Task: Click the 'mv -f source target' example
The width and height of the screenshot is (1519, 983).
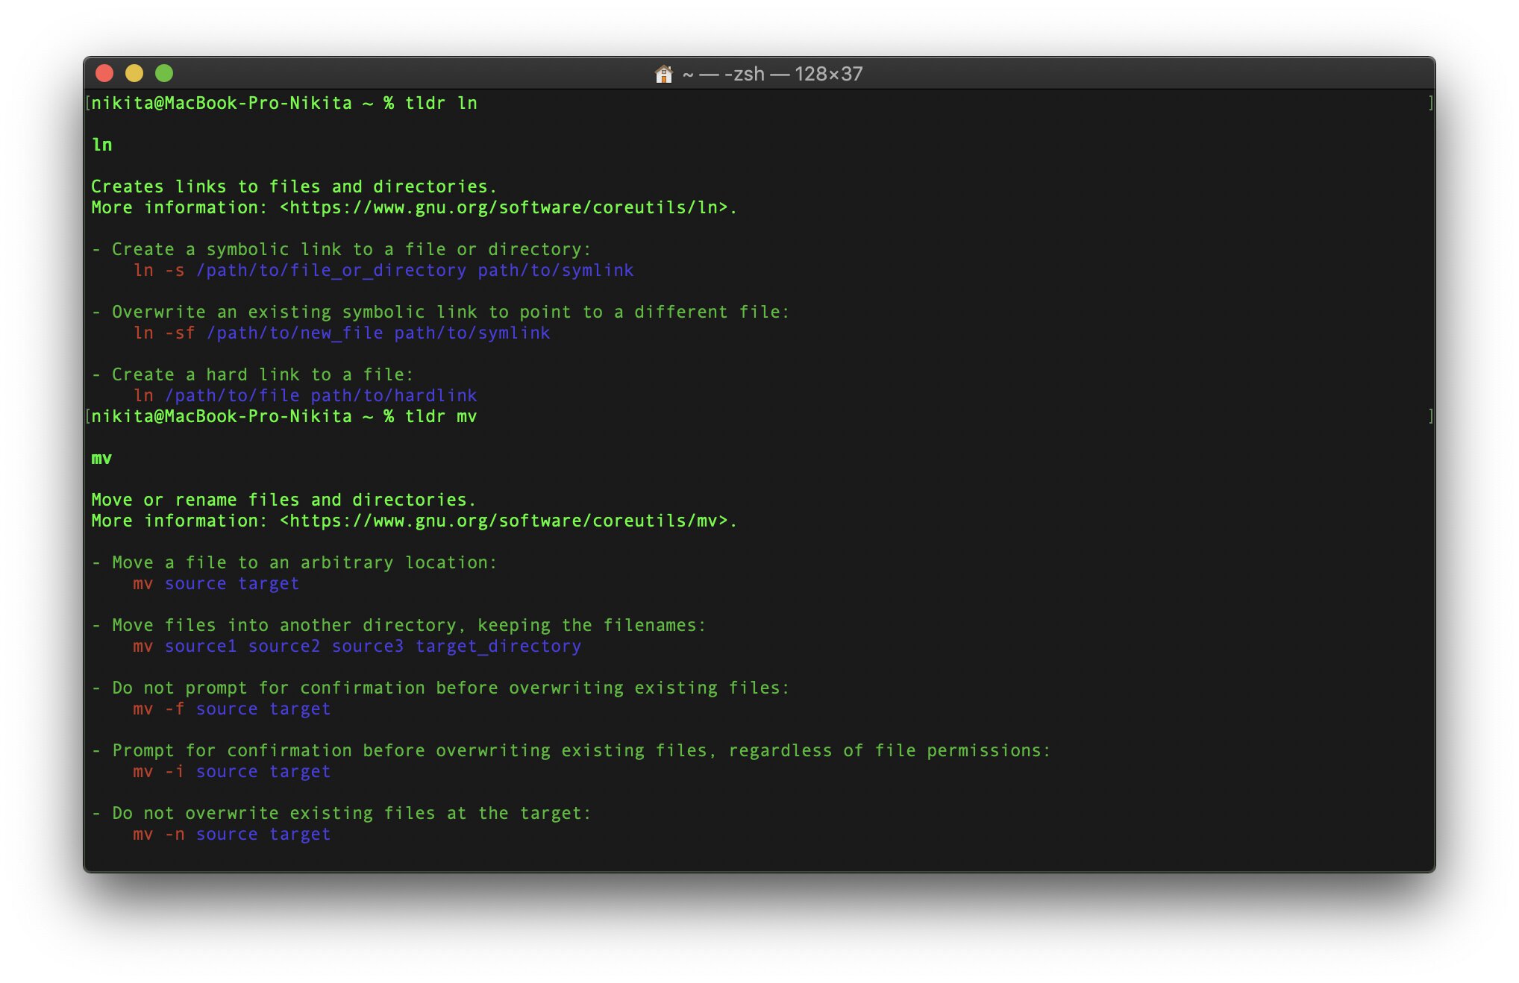Action: [231, 709]
